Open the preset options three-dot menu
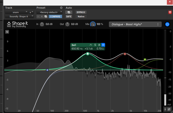The height and width of the screenshot is (113, 173). pyautogui.click(x=158, y=24)
